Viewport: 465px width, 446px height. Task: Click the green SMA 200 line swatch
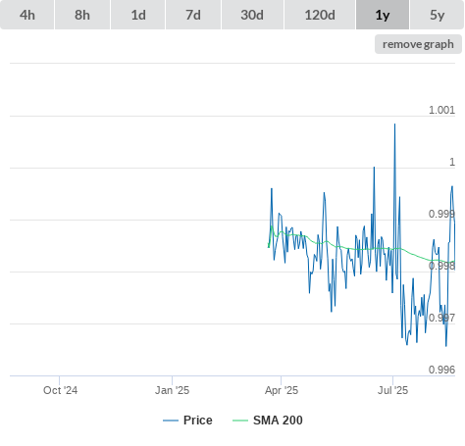tap(240, 421)
